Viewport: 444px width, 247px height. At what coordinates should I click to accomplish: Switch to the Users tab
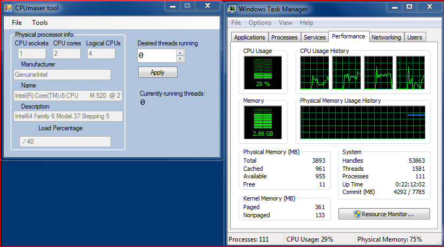tap(415, 37)
